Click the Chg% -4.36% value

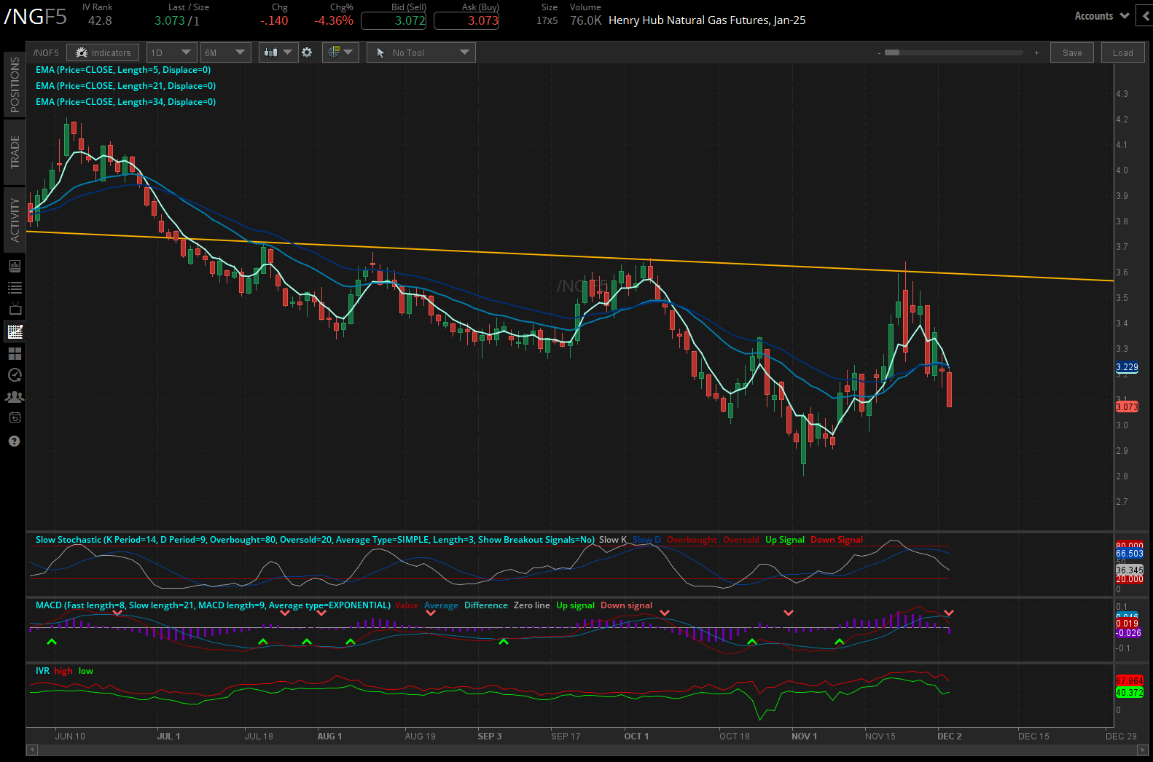[334, 20]
